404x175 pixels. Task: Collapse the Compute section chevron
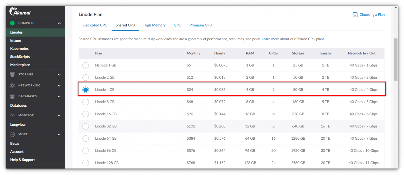(x=59, y=23)
